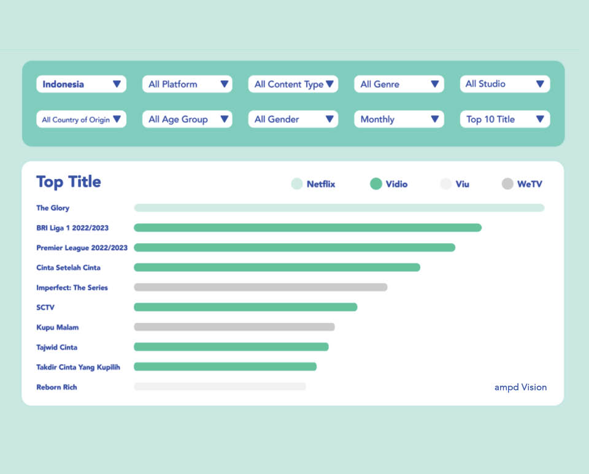Open the Indonesia country dropdown
The image size is (589, 474).
pos(81,84)
